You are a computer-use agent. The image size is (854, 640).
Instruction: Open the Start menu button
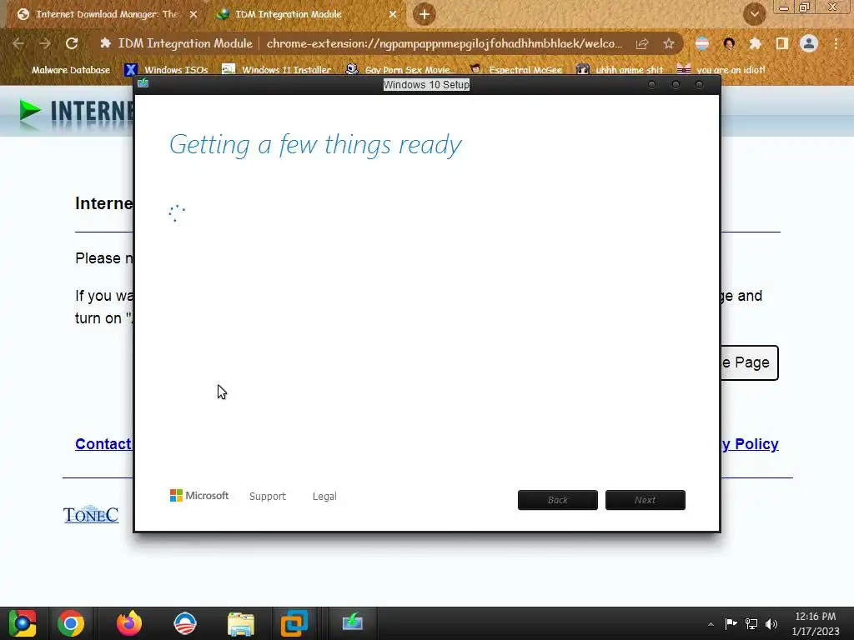coord(23,623)
